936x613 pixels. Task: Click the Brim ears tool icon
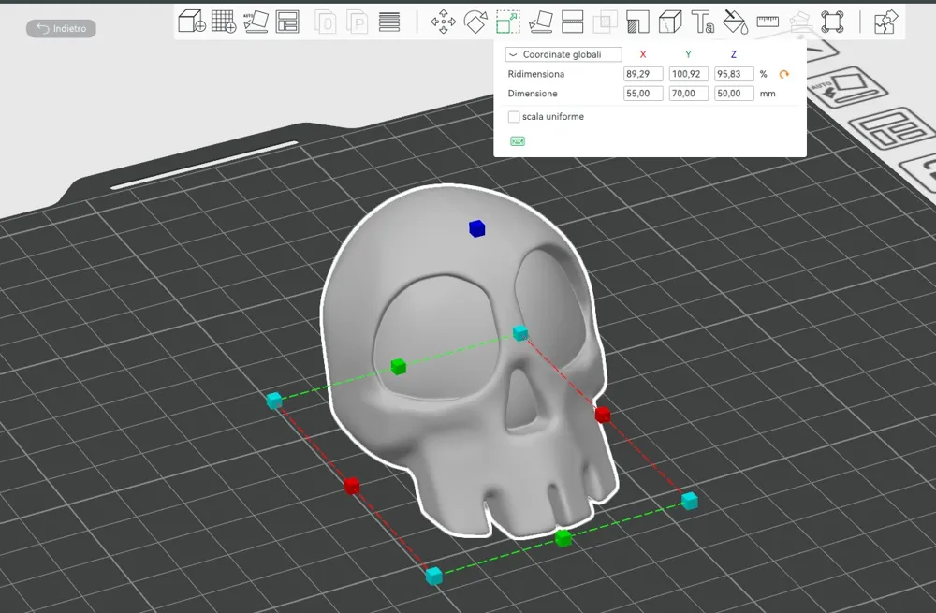pos(832,22)
